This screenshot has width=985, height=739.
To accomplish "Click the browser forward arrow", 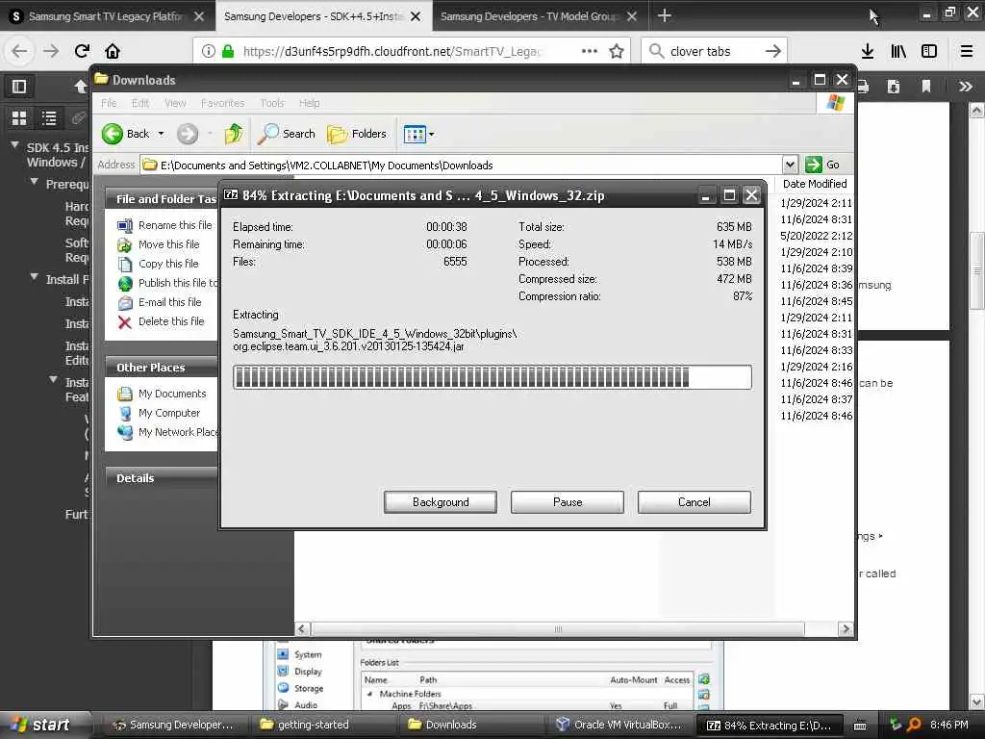I will [x=51, y=51].
